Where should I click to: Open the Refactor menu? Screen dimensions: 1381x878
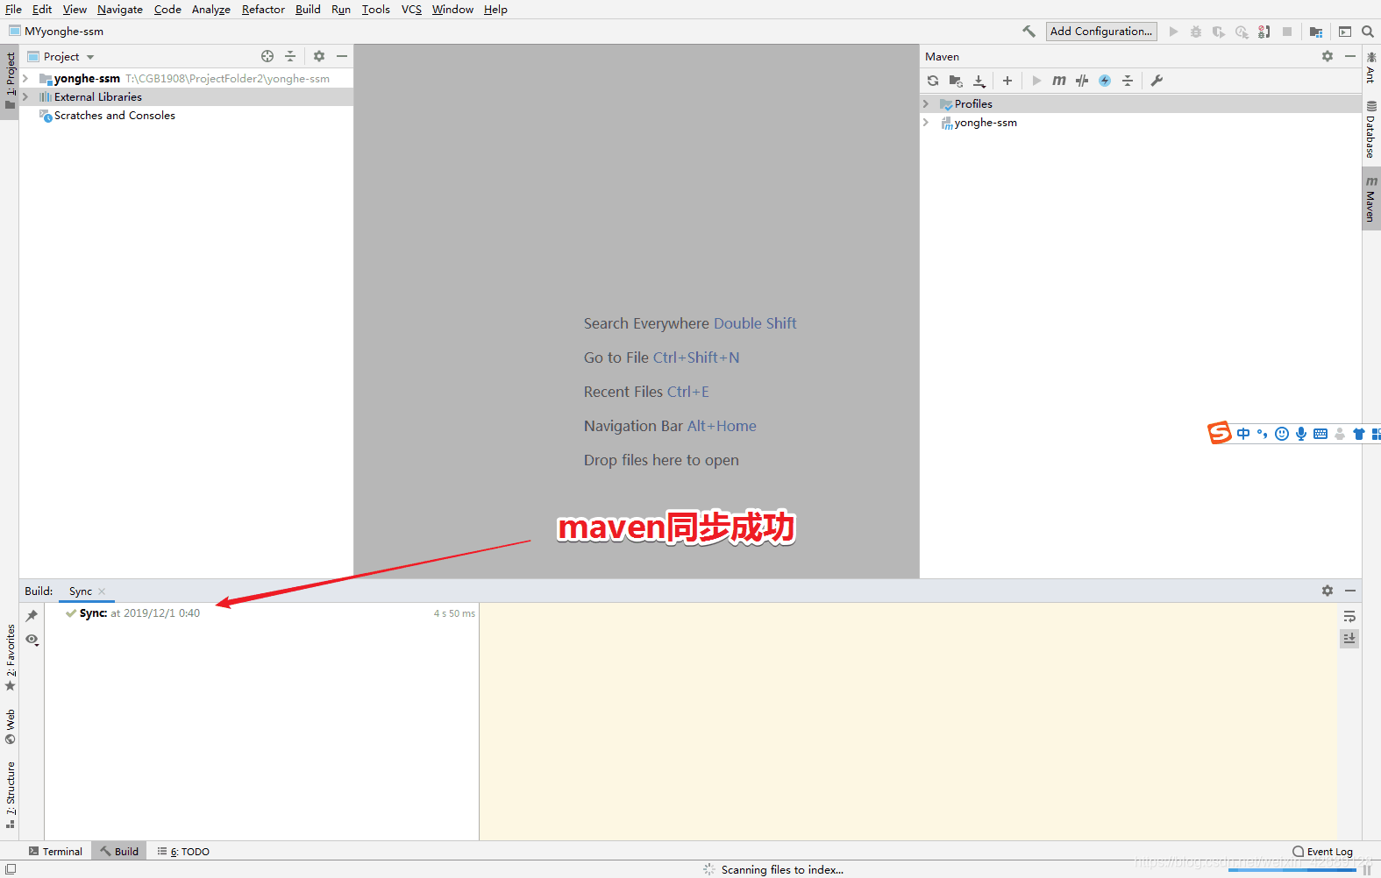[263, 10]
